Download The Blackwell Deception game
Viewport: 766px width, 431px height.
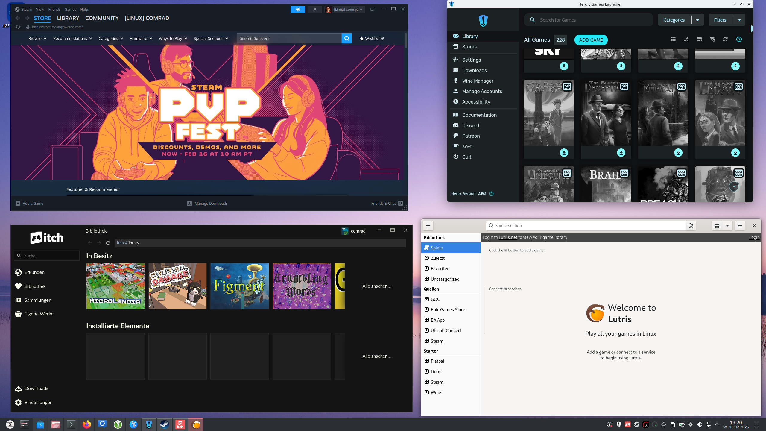(621, 153)
